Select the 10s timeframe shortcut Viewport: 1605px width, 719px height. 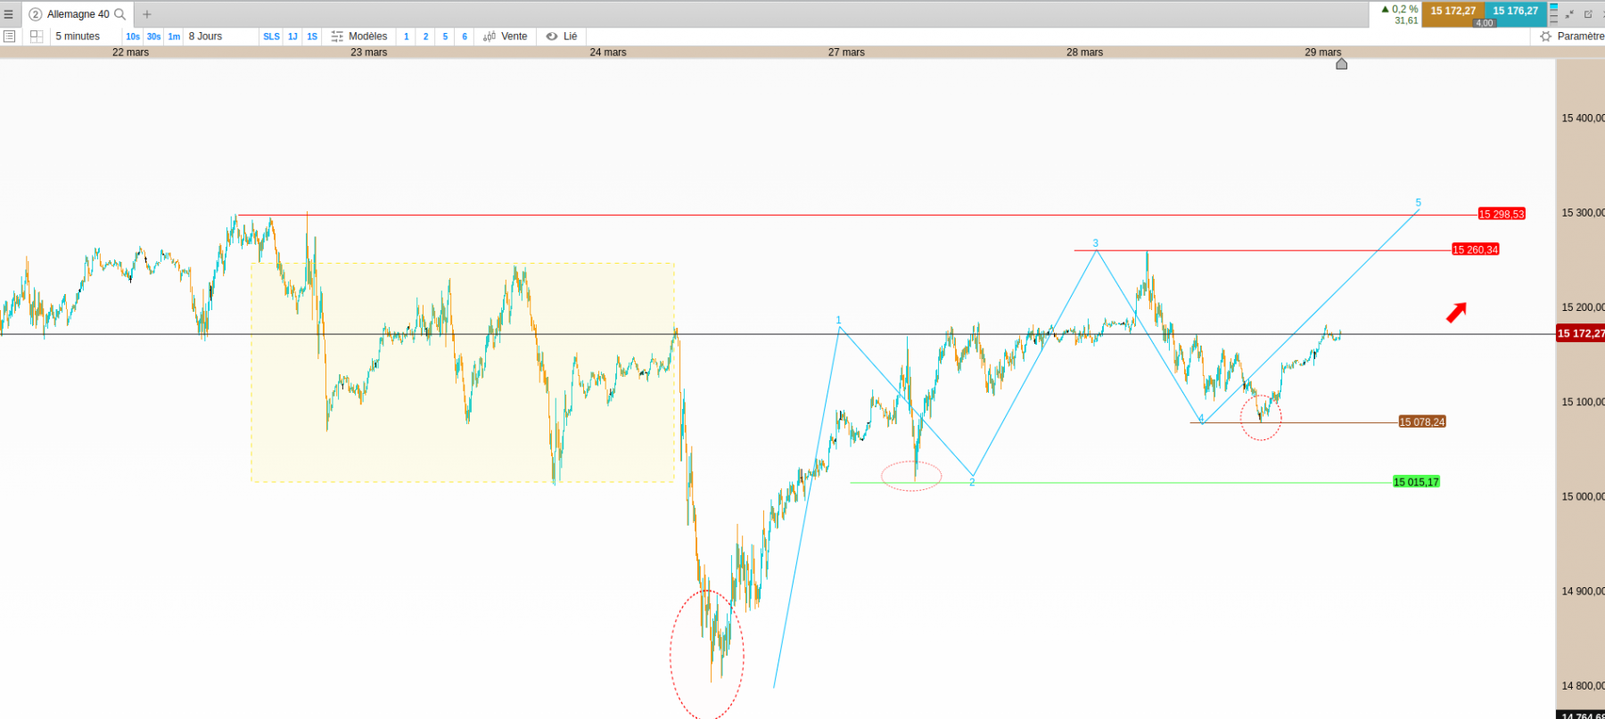[133, 37]
